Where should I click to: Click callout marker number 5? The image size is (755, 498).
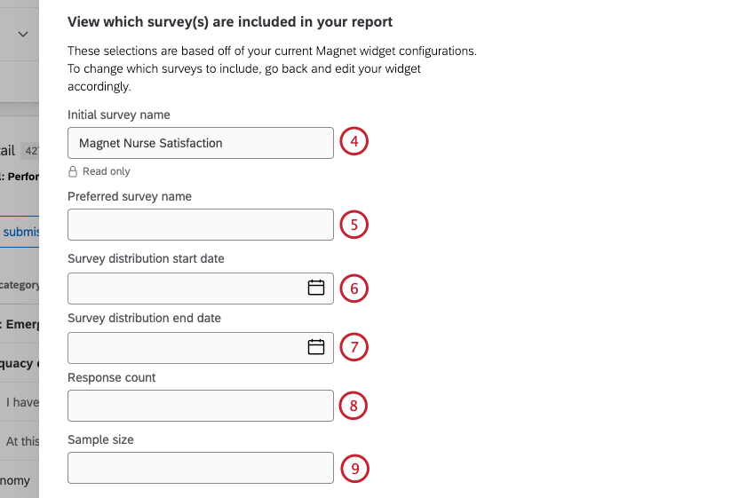click(354, 225)
